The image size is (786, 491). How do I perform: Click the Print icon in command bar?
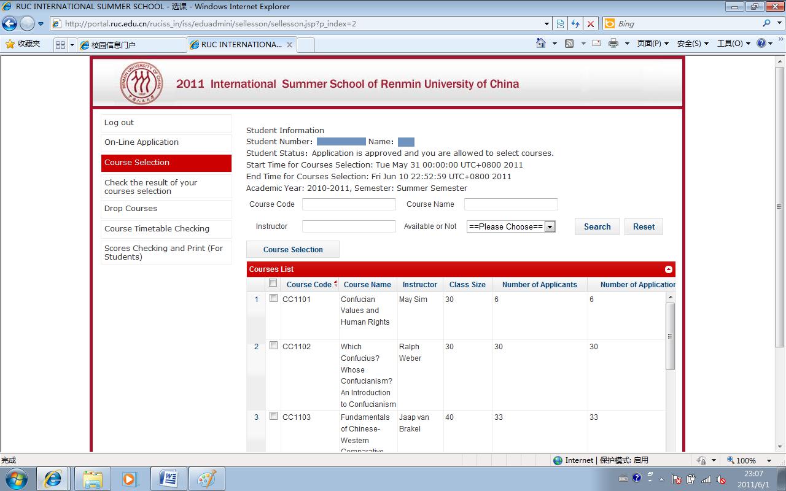pos(613,44)
